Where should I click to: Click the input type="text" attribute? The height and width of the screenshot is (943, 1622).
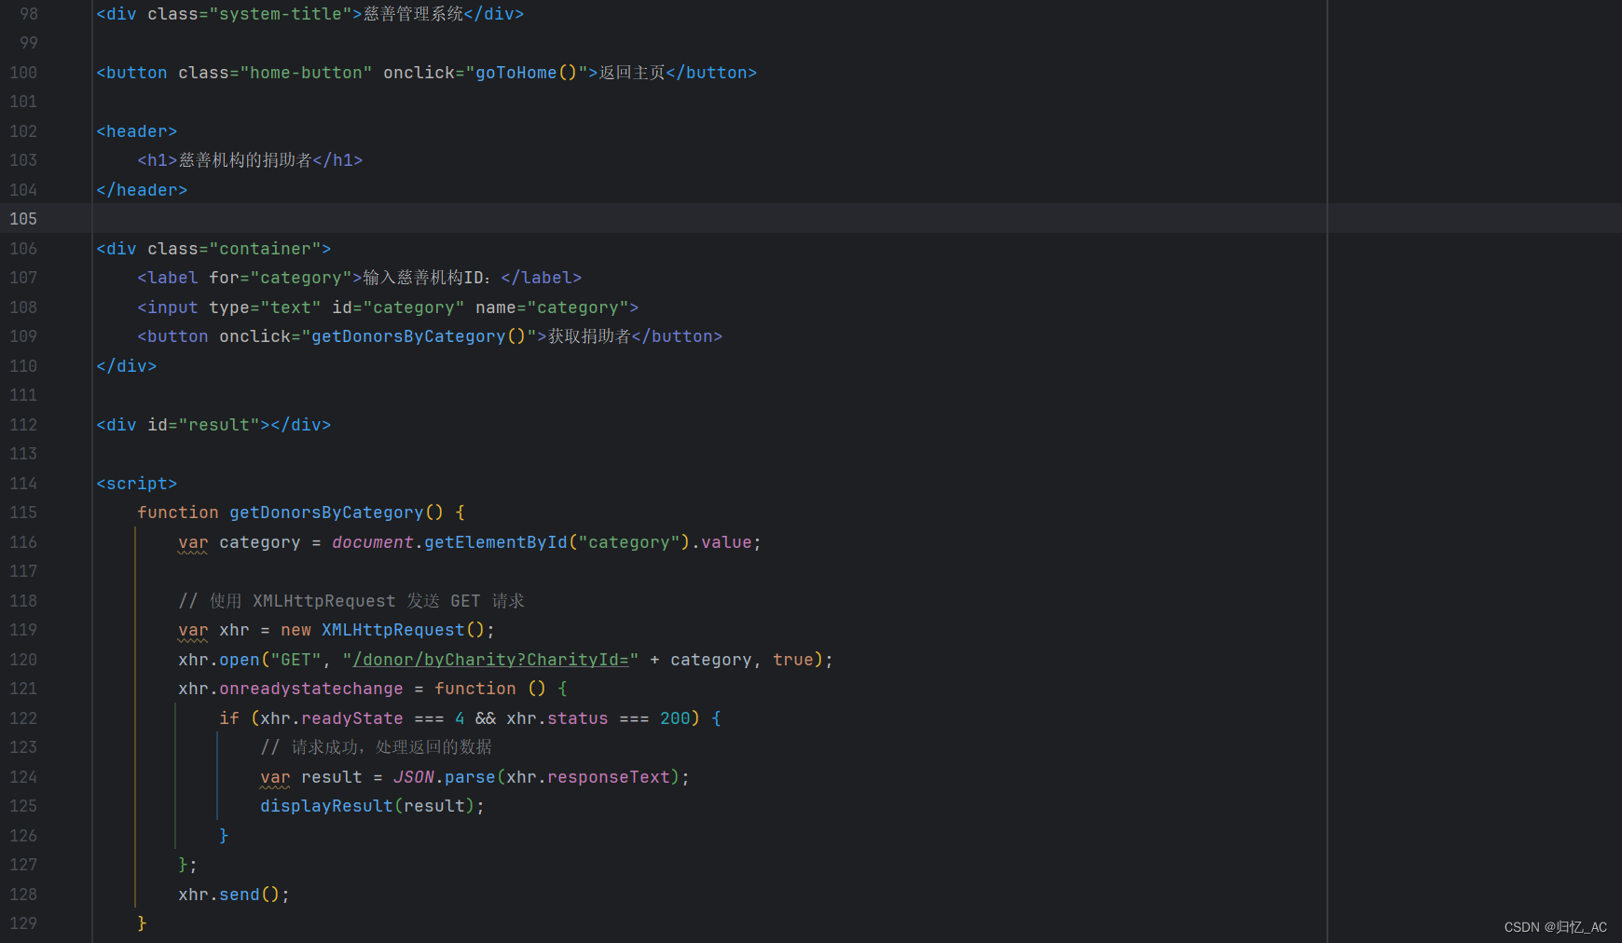265,307
